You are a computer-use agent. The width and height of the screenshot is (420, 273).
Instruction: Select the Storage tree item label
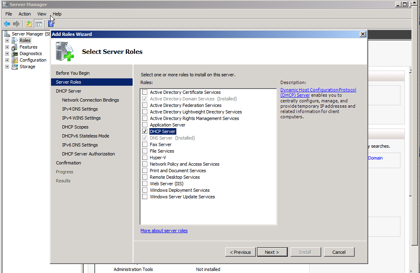[x=27, y=67]
